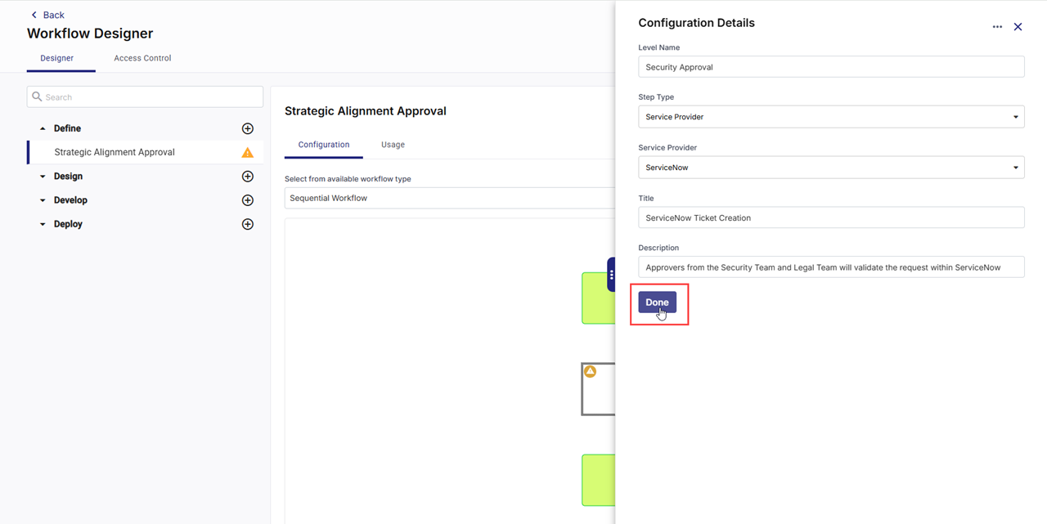
Task: Add a workflow under Develop
Action: tap(248, 200)
